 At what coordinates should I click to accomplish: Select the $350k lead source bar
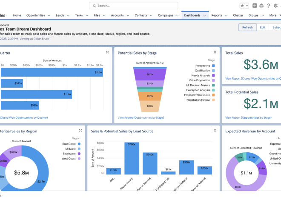pyautogui.click(x=186, y=167)
